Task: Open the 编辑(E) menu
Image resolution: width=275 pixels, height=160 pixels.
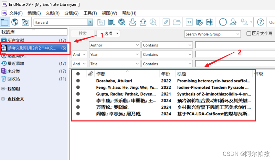Action: [34, 13]
